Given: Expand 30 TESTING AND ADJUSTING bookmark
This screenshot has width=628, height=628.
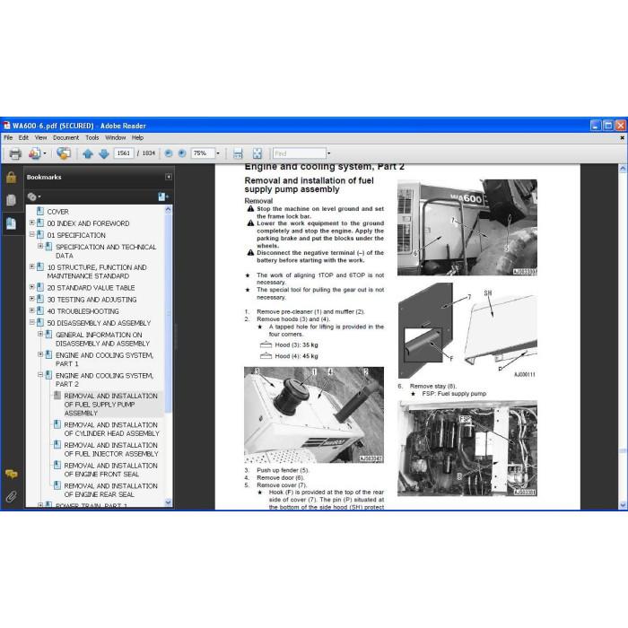Looking at the screenshot, I should tap(31, 299).
